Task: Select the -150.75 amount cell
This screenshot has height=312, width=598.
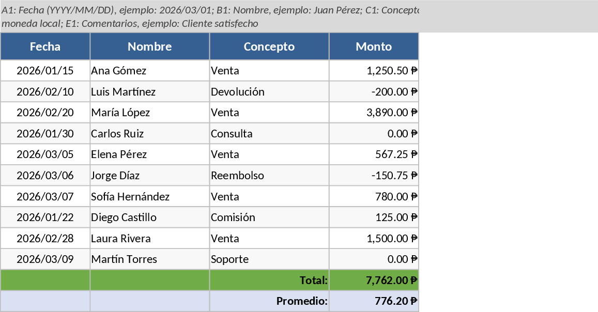Action: (x=373, y=176)
